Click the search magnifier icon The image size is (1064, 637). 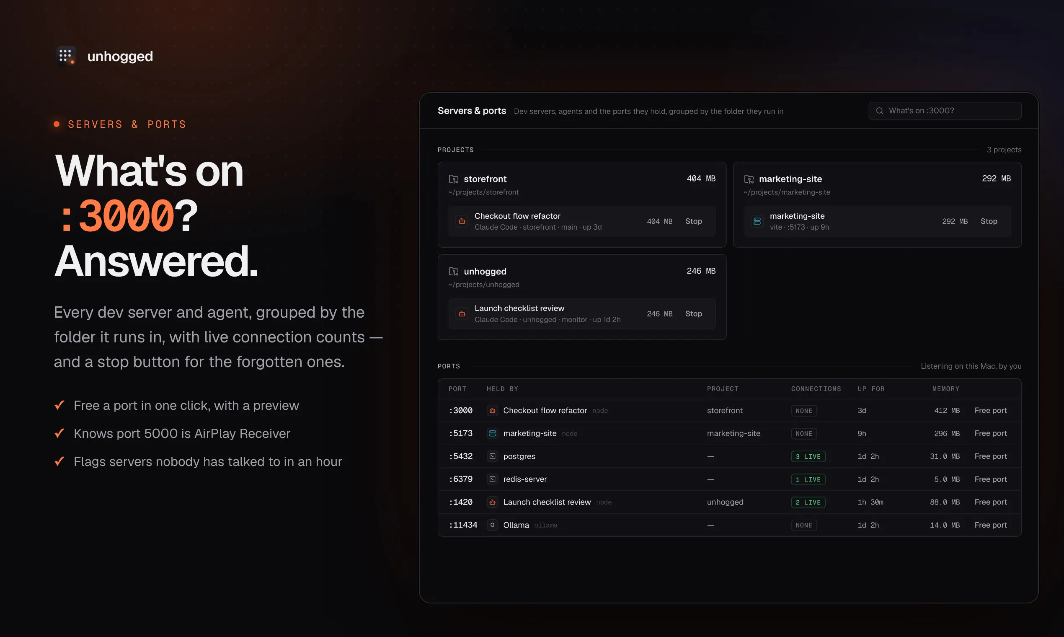coord(880,111)
